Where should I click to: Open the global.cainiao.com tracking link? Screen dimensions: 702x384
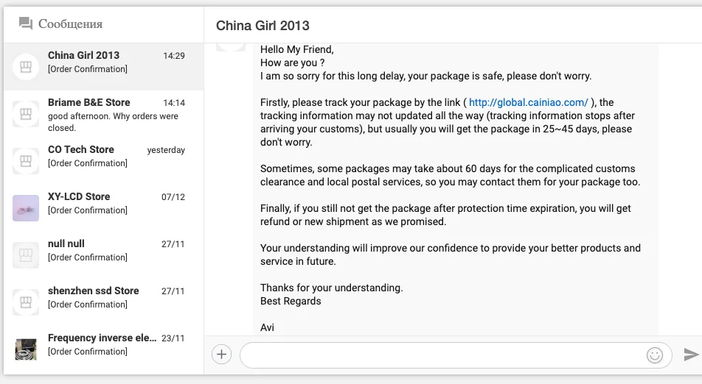[528, 102]
